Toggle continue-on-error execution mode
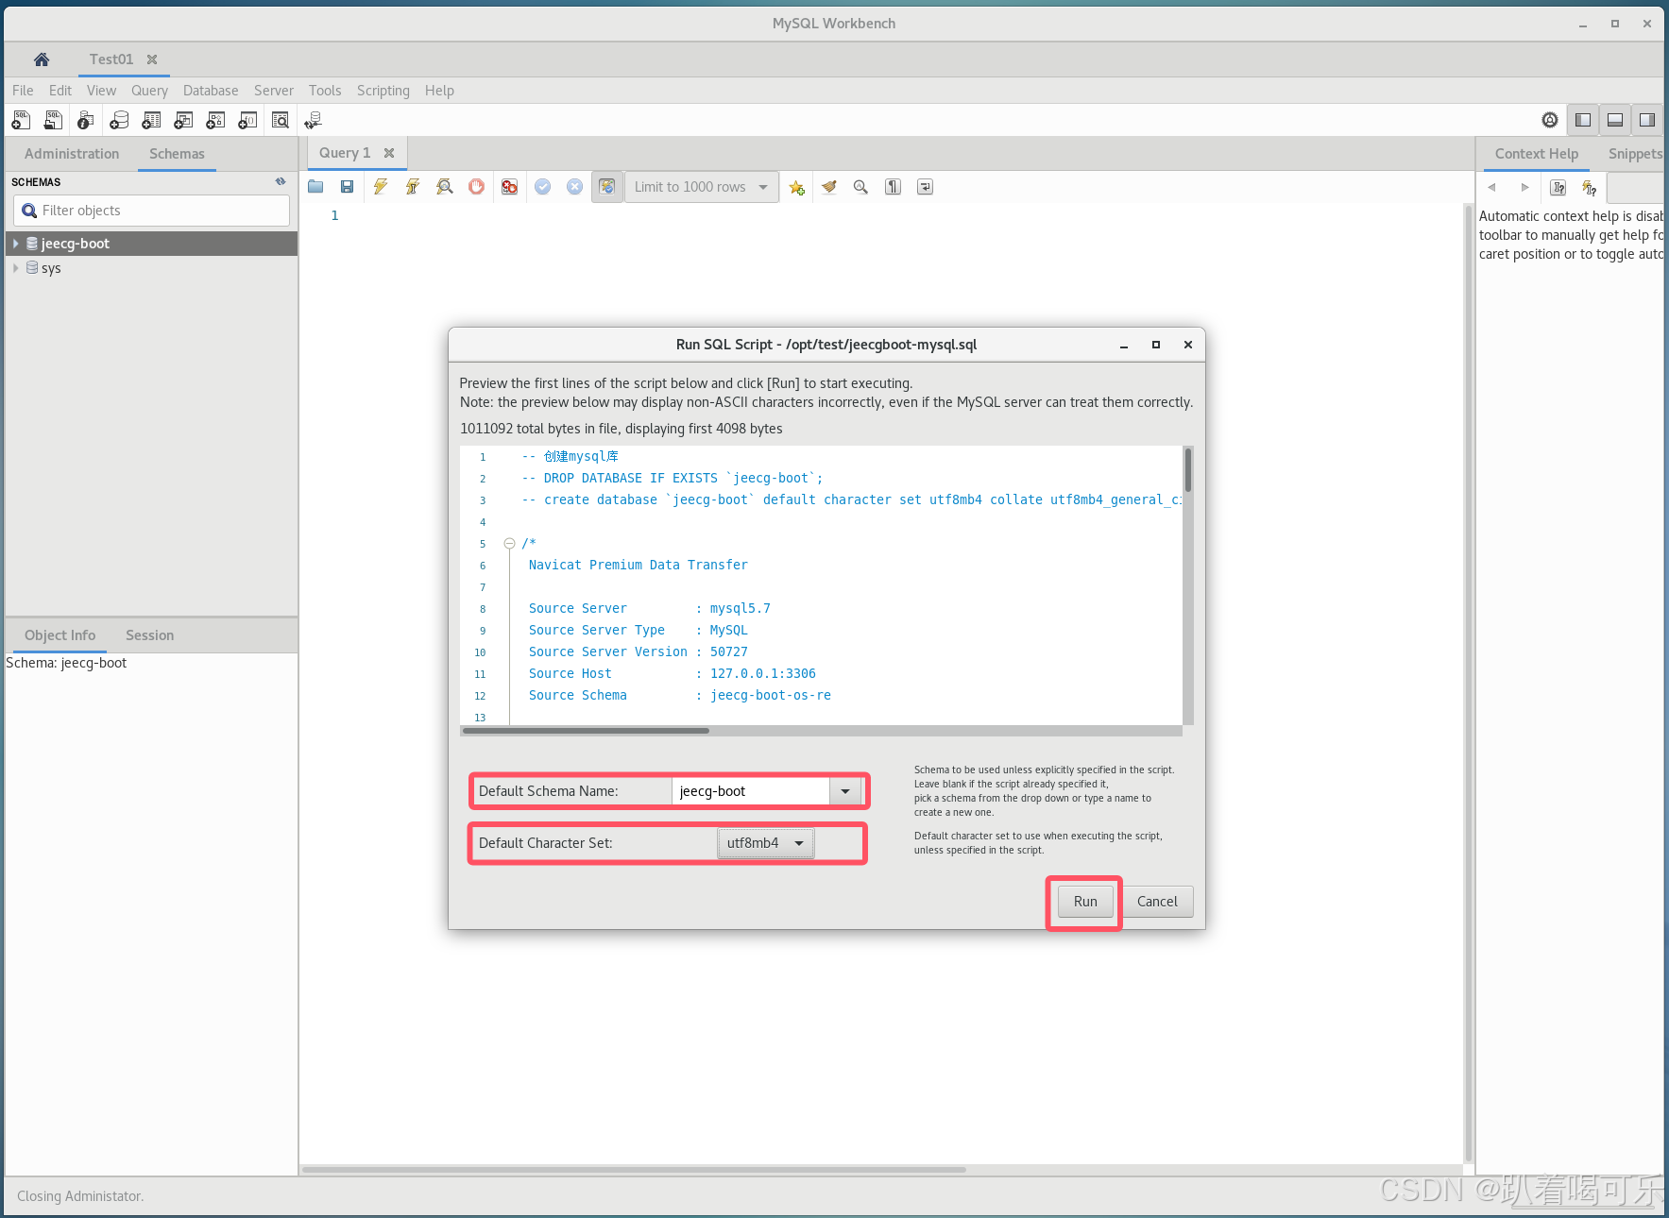1669x1218 pixels. [510, 187]
